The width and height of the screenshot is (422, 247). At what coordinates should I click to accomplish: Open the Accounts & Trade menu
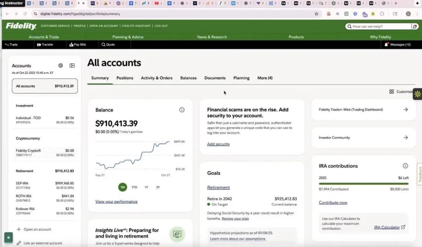coord(44,37)
